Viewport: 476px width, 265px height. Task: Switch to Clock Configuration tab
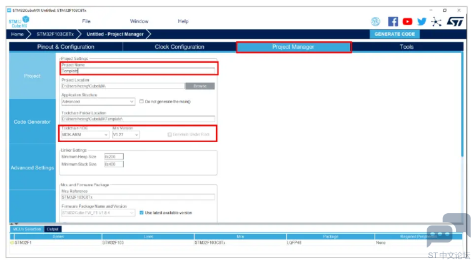pyautogui.click(x=180, y=47)
